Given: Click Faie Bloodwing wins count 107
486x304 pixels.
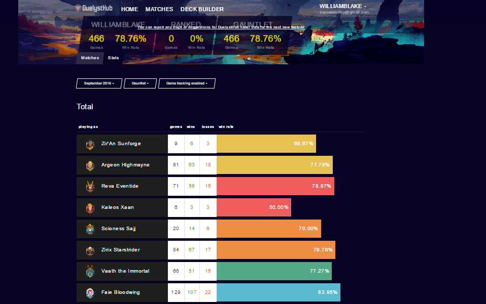Looking at the screenshot, I should [192, 292].
